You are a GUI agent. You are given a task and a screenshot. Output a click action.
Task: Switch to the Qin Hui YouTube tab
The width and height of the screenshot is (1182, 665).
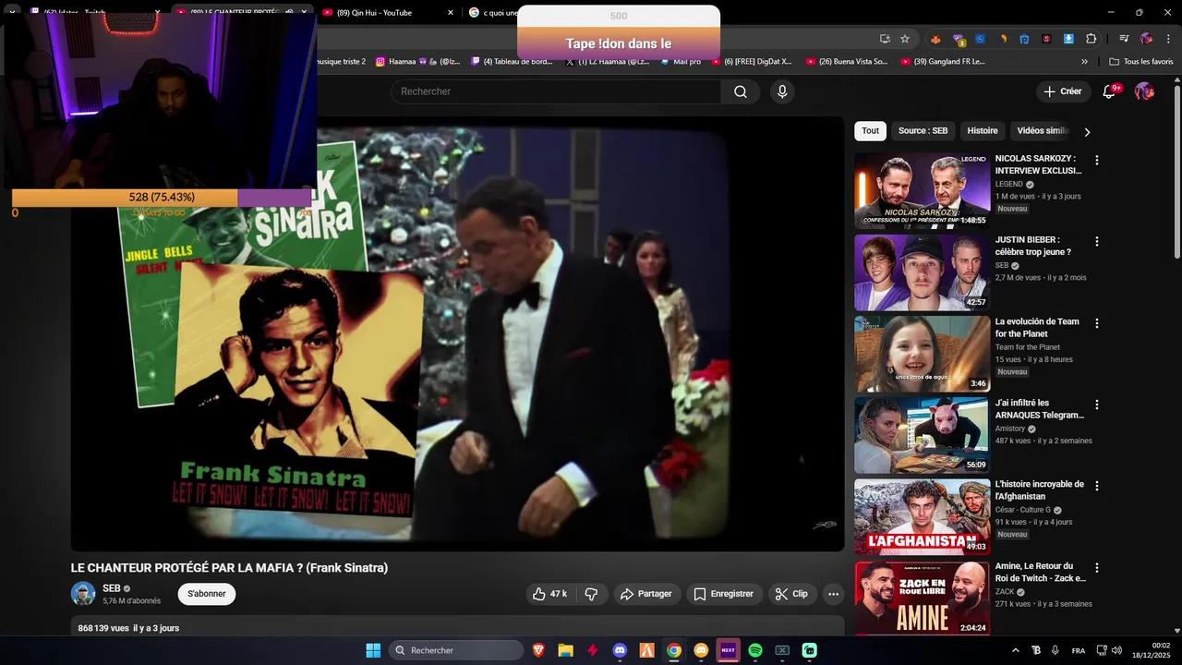[x=387, y=13]
